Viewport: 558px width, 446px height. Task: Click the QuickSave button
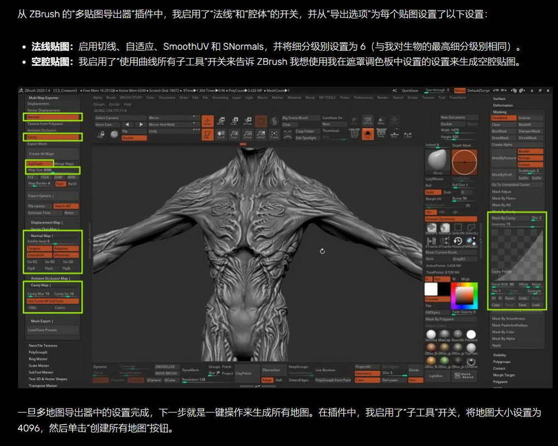[x=410, y=90]
